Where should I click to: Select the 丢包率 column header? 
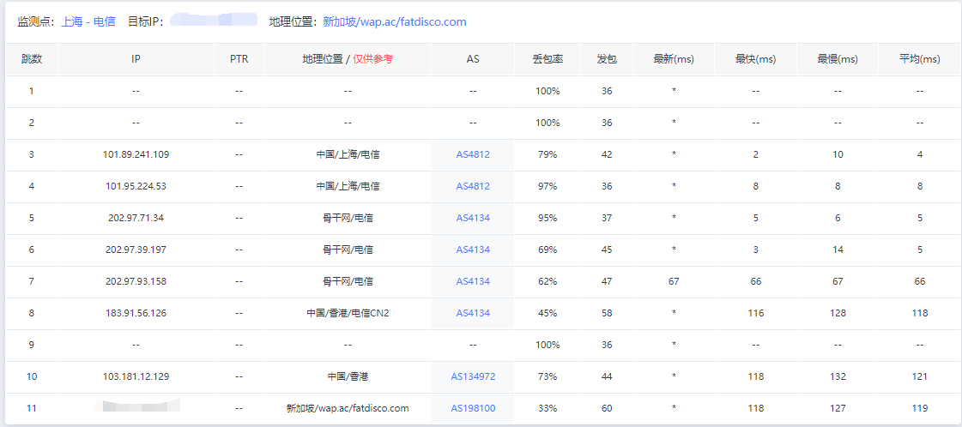pyautogui.click(x=548, y=59)
